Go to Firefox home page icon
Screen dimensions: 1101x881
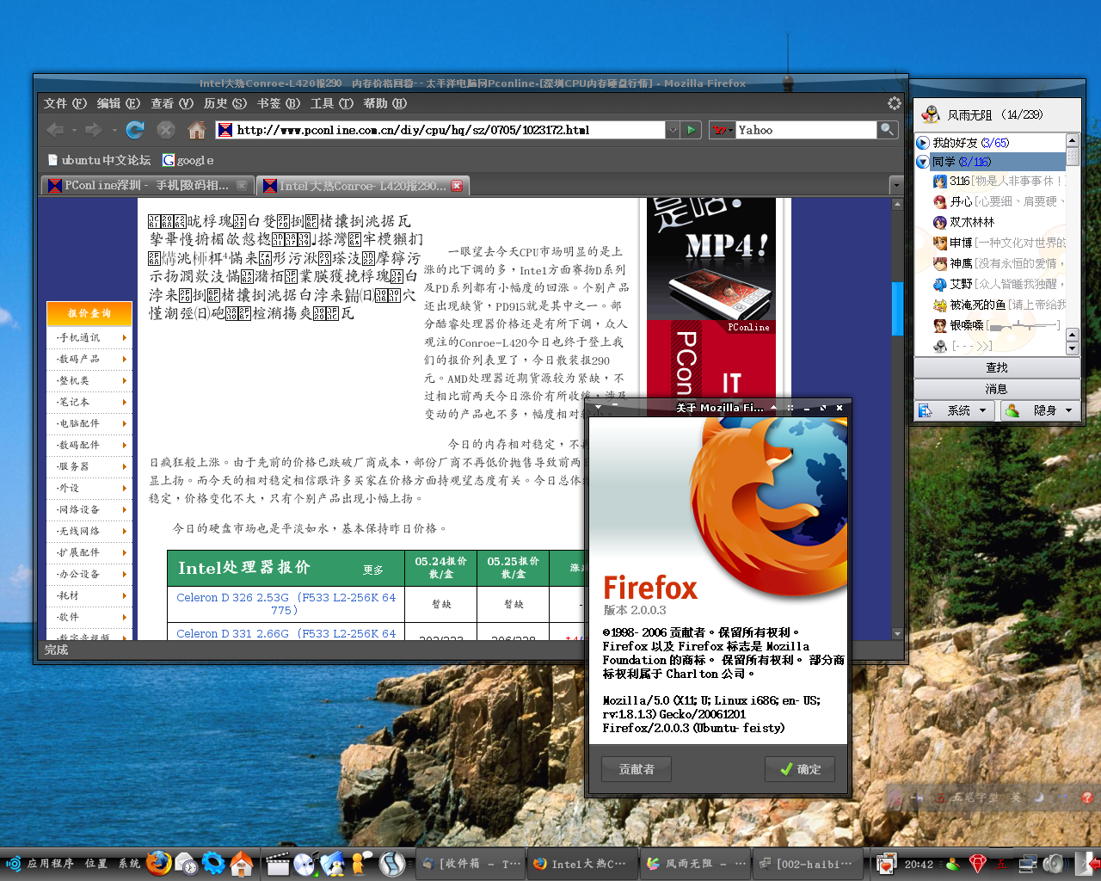click(x=197, y=130)
